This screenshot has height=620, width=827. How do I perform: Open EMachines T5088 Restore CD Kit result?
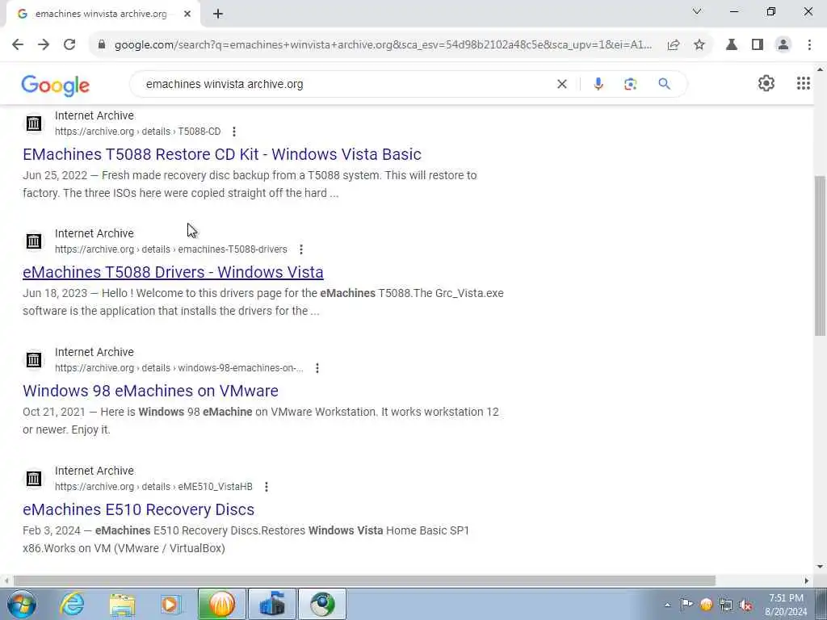point(222,154)
